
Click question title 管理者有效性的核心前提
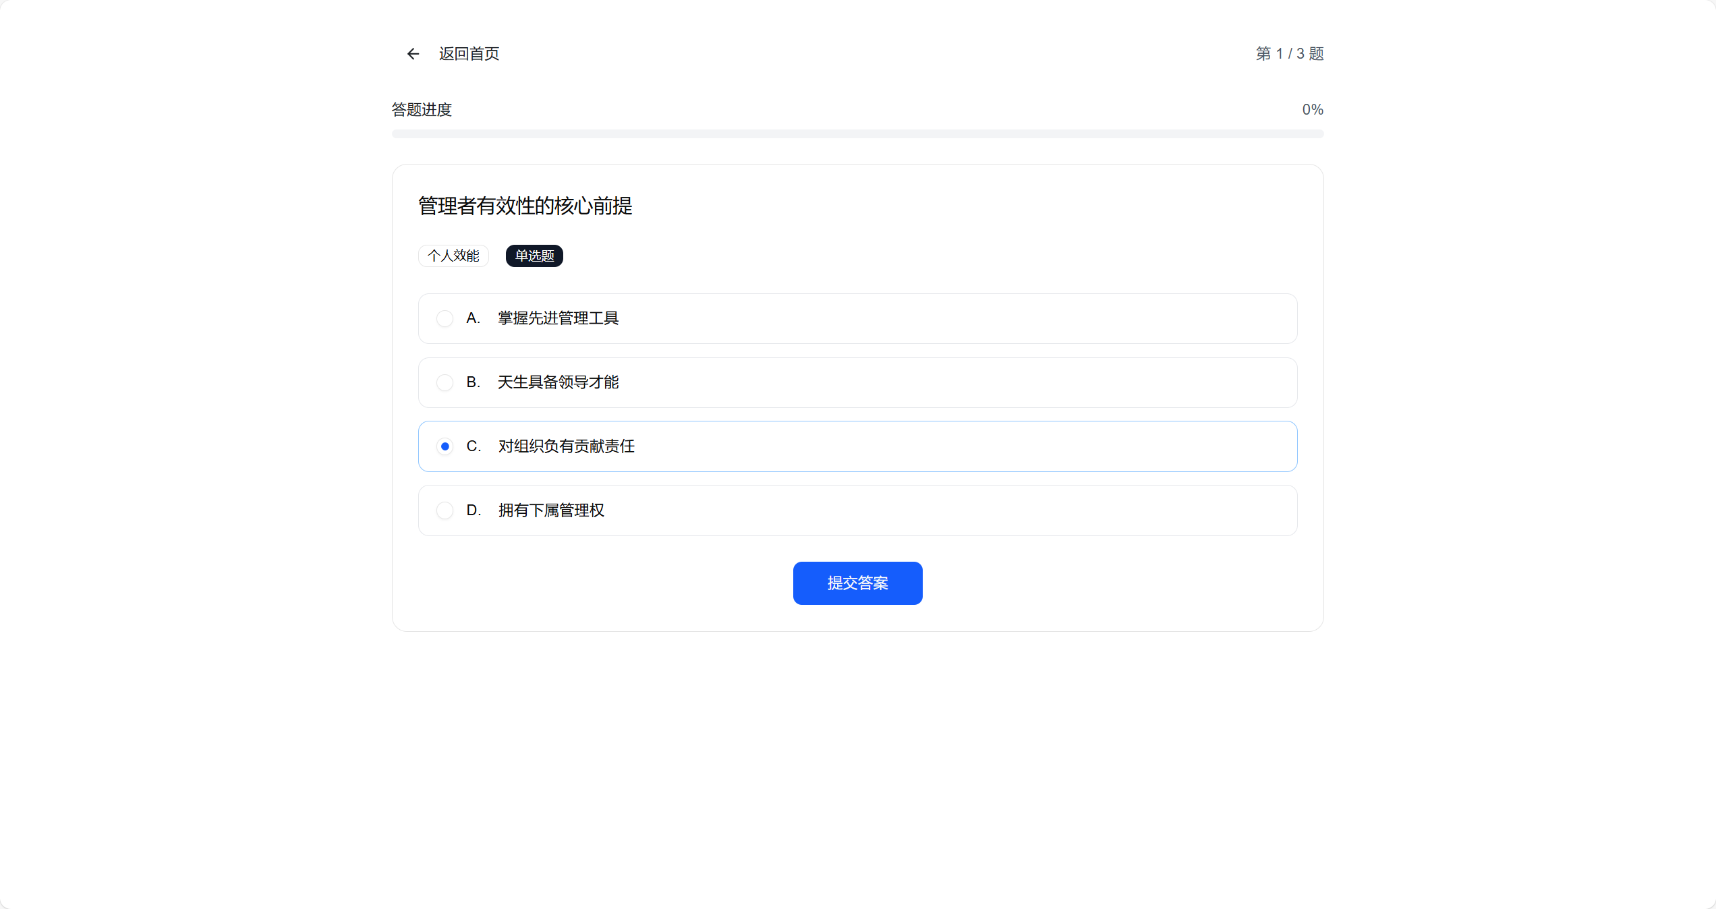525,206
